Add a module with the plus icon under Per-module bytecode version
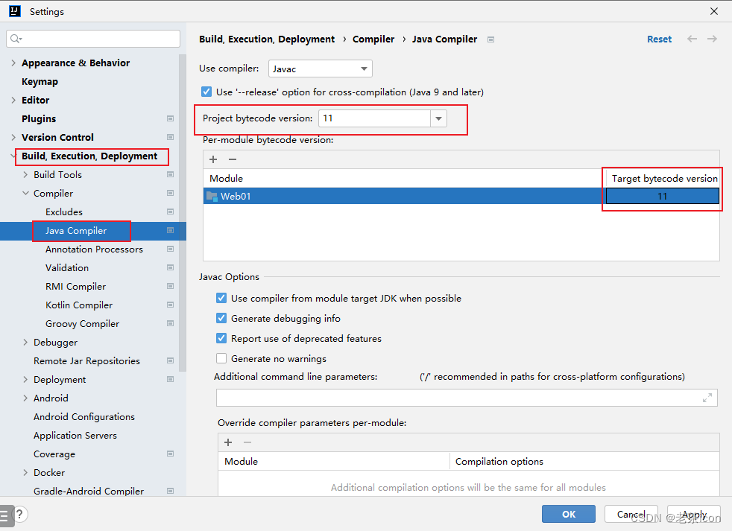This screenshot has width=732, height=531. click(213, 159)
